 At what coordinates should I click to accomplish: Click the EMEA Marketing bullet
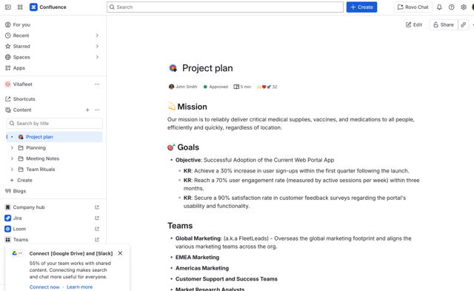198,258
